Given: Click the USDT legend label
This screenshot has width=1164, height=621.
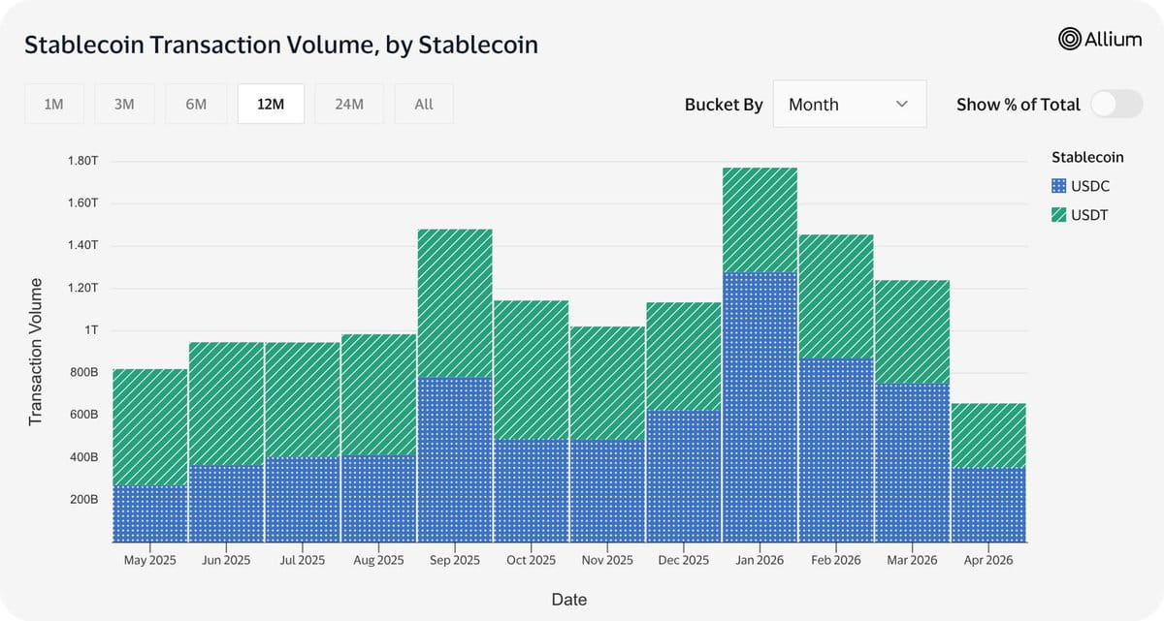Looking at the screenshot, I should coord(1089,215).
